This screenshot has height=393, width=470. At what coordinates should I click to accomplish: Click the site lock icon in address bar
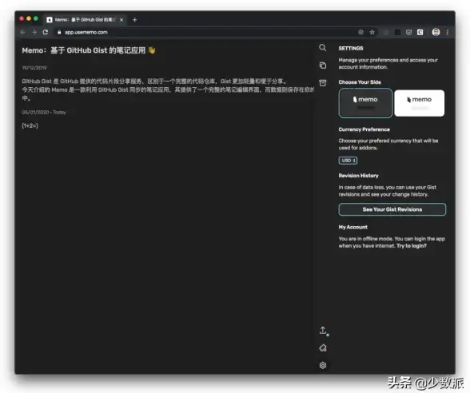[59, 32]
